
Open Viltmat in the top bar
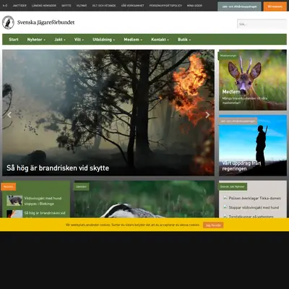click(x=82, y=6)
